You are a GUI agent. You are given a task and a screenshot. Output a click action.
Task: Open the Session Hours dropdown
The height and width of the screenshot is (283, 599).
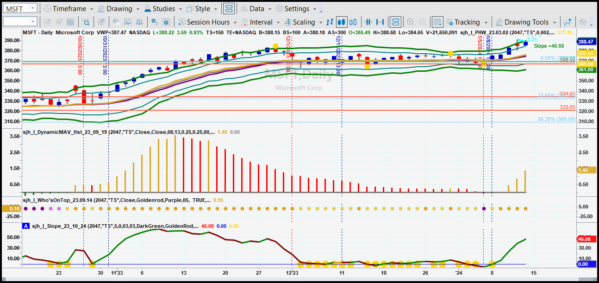(x=207, y=22)
